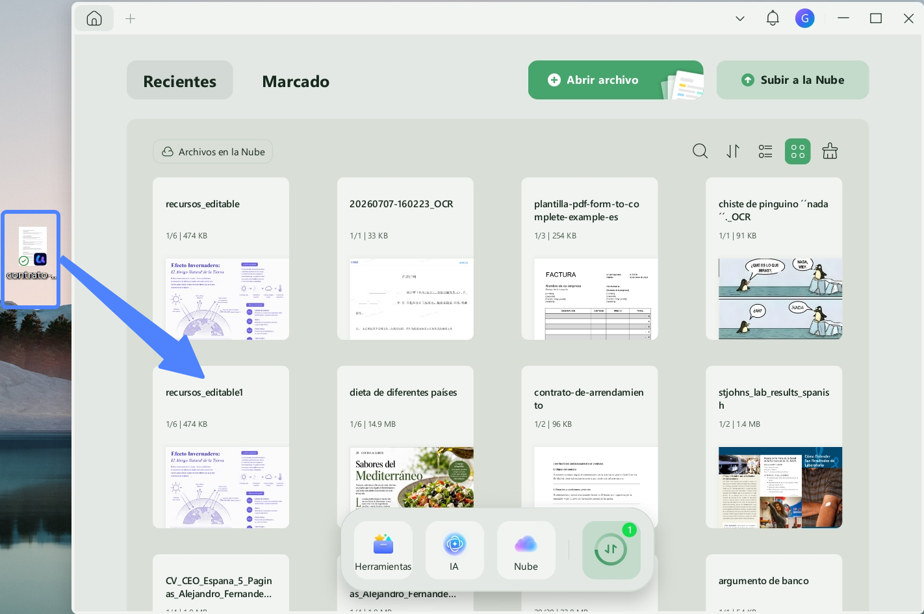Click Subir a la Nube button
This screenshot has height=614, width=924.
pyautogui.click(x=793, y=80)
